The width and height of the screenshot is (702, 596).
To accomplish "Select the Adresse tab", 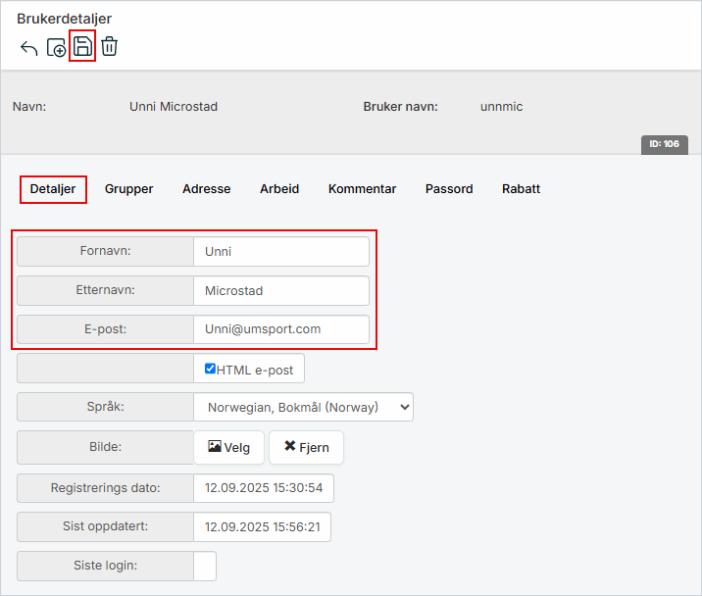I will point(206,189).
